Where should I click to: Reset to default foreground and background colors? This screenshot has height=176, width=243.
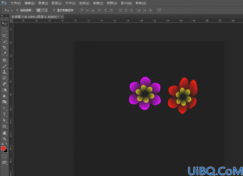(x=2, y=143)
